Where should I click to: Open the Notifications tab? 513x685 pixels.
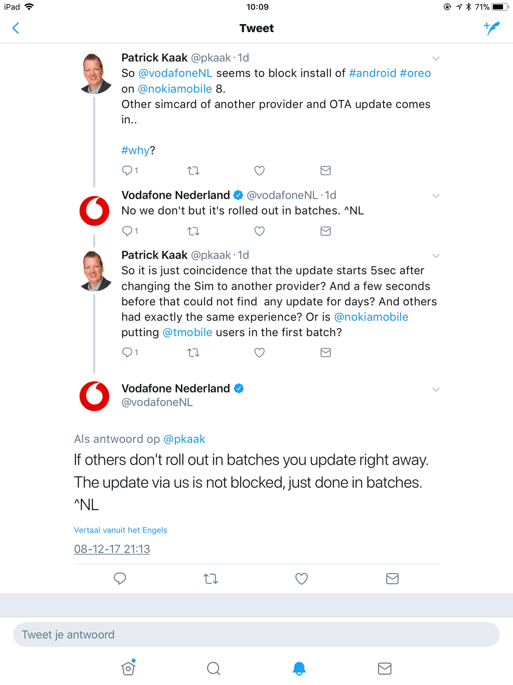pos(299,668)
